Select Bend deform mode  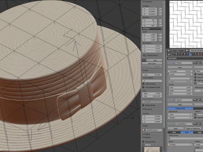(x=187, y=133)
